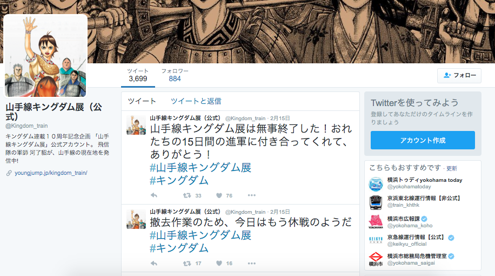Open the 横浜市広報課 suggested account
Screen dimensions: 495x276
(x=404, y=219)
